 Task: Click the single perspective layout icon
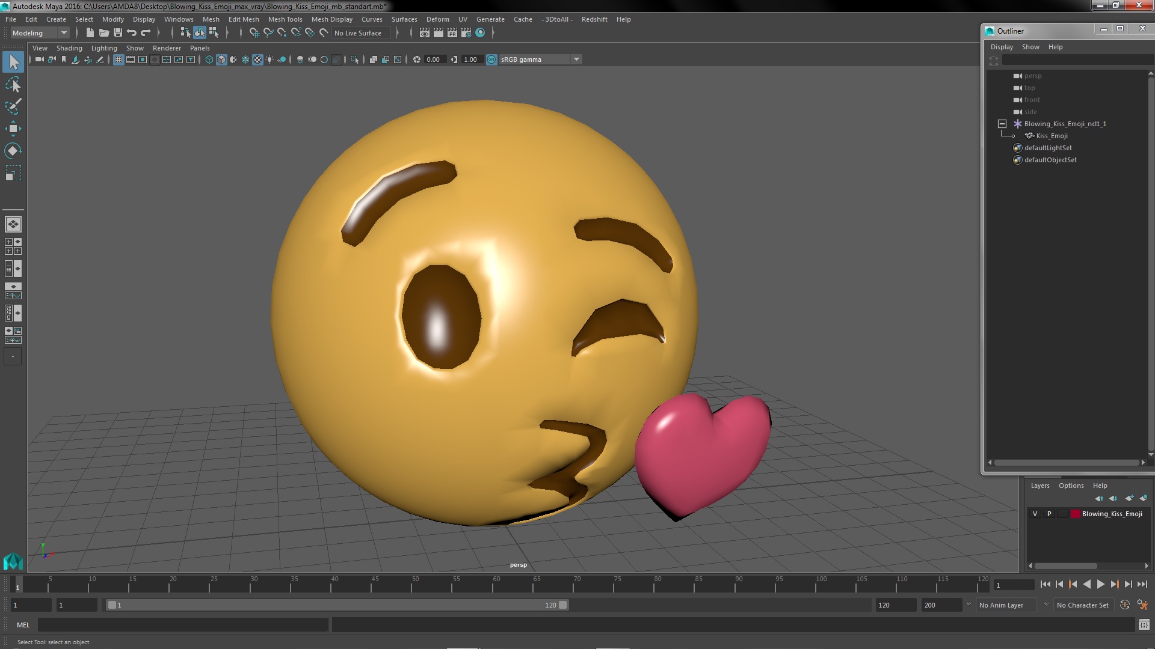tap(13, 224)
